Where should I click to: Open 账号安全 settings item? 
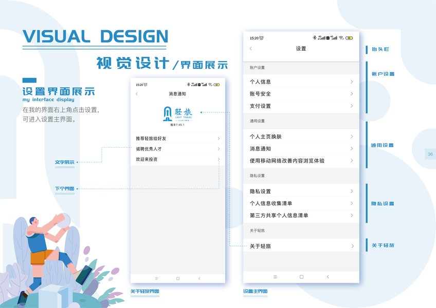click(x=301, y=94)
